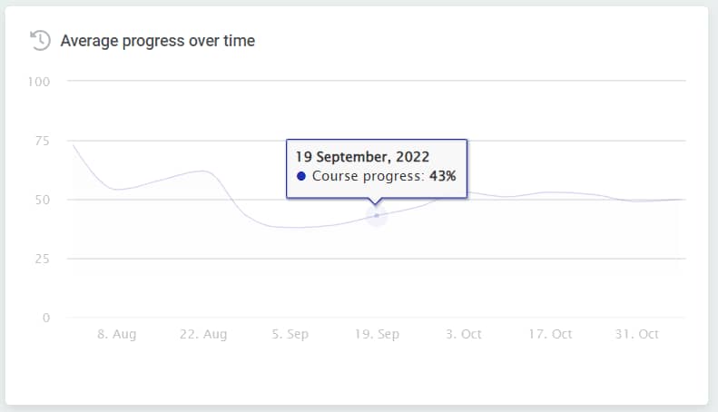Click the history clock icon beside title
718x412 pixels.
40,40
